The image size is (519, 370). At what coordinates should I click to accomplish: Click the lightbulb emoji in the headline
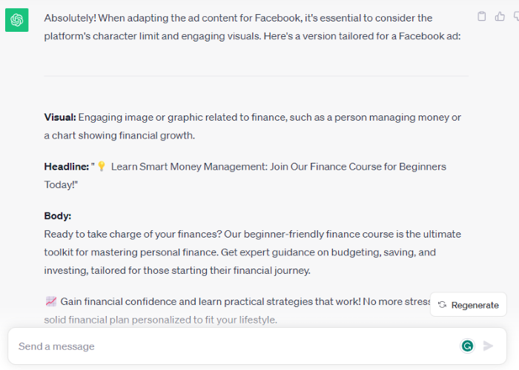pos(102,167)
